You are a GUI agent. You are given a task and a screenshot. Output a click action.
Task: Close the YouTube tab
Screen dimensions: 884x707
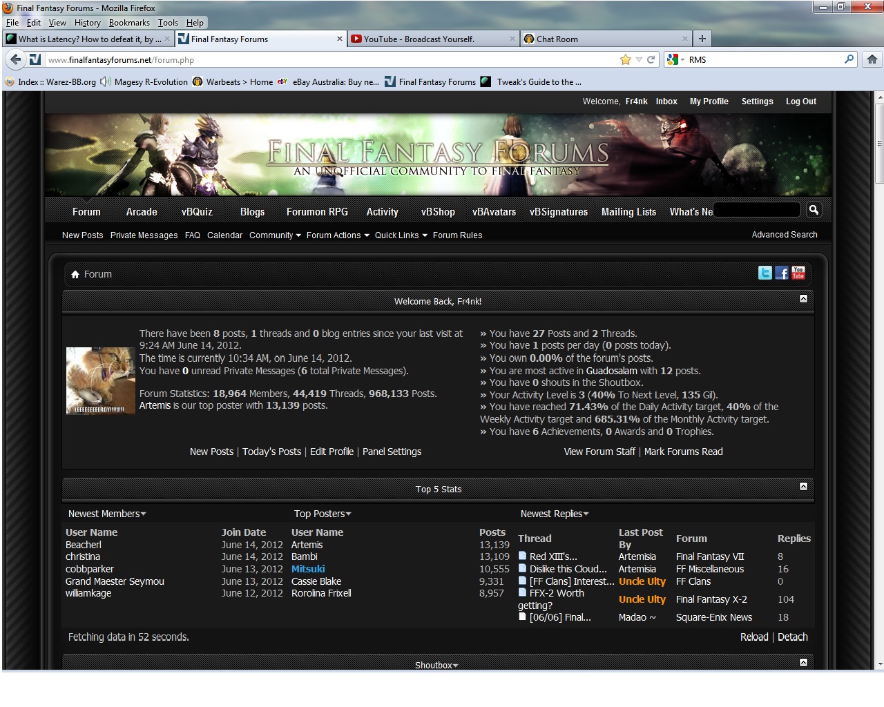(x=512, y=39)
